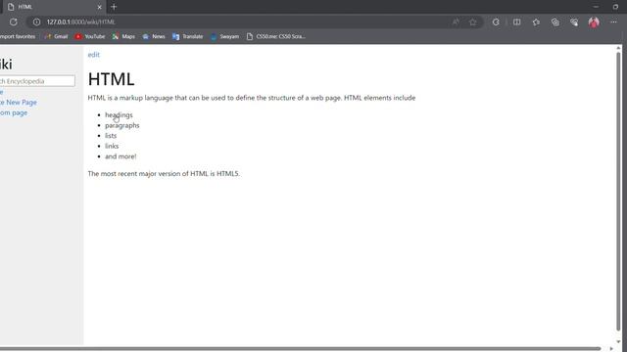Open the Translate bookmark

tap(188, 36)
